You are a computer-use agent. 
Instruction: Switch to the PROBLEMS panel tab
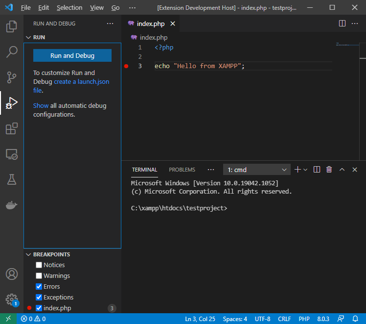click(182, 170)
